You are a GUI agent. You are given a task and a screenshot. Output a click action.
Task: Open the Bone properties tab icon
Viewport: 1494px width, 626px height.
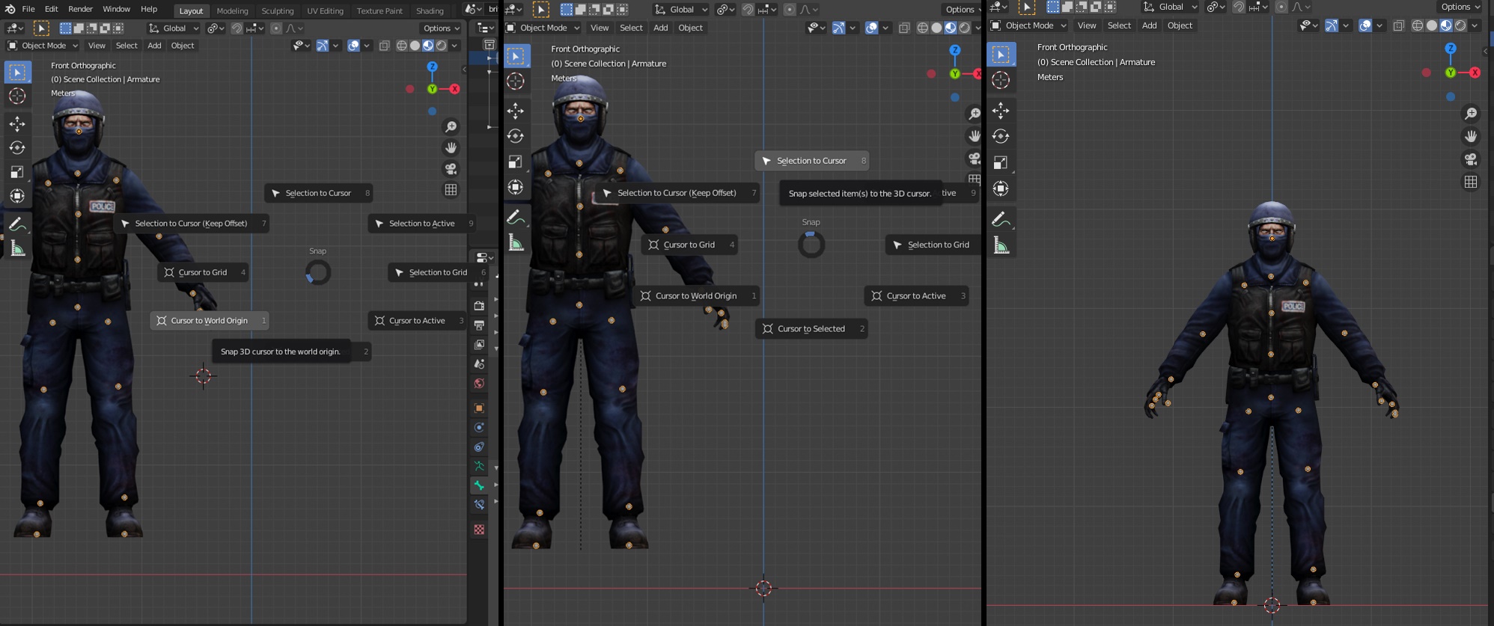[479, 486]
